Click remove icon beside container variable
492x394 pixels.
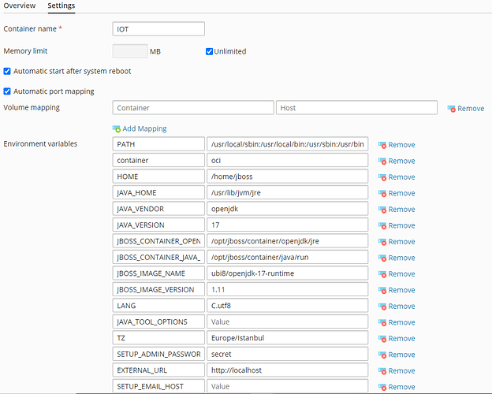[x=382, y=161]
